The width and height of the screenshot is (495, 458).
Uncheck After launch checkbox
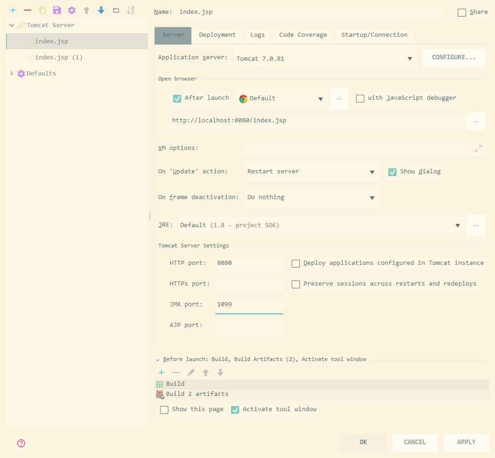click(177, 98)
